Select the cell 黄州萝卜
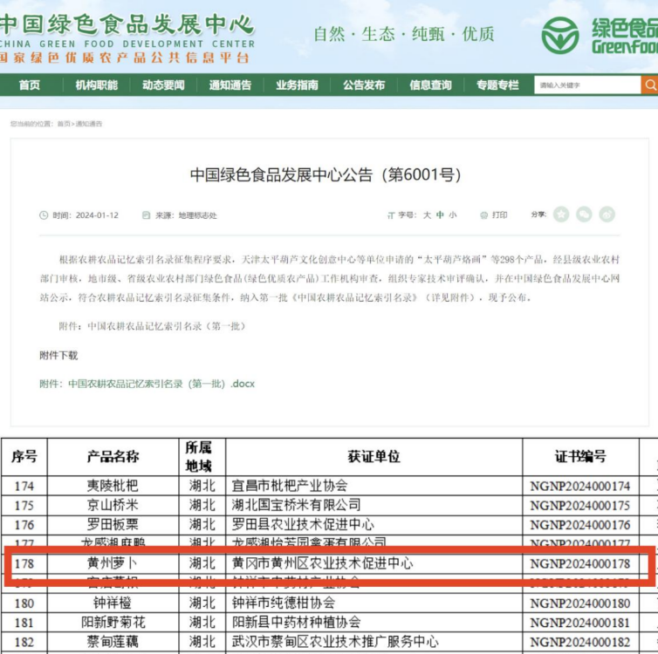Screen dimensions: 658x654 113,563
